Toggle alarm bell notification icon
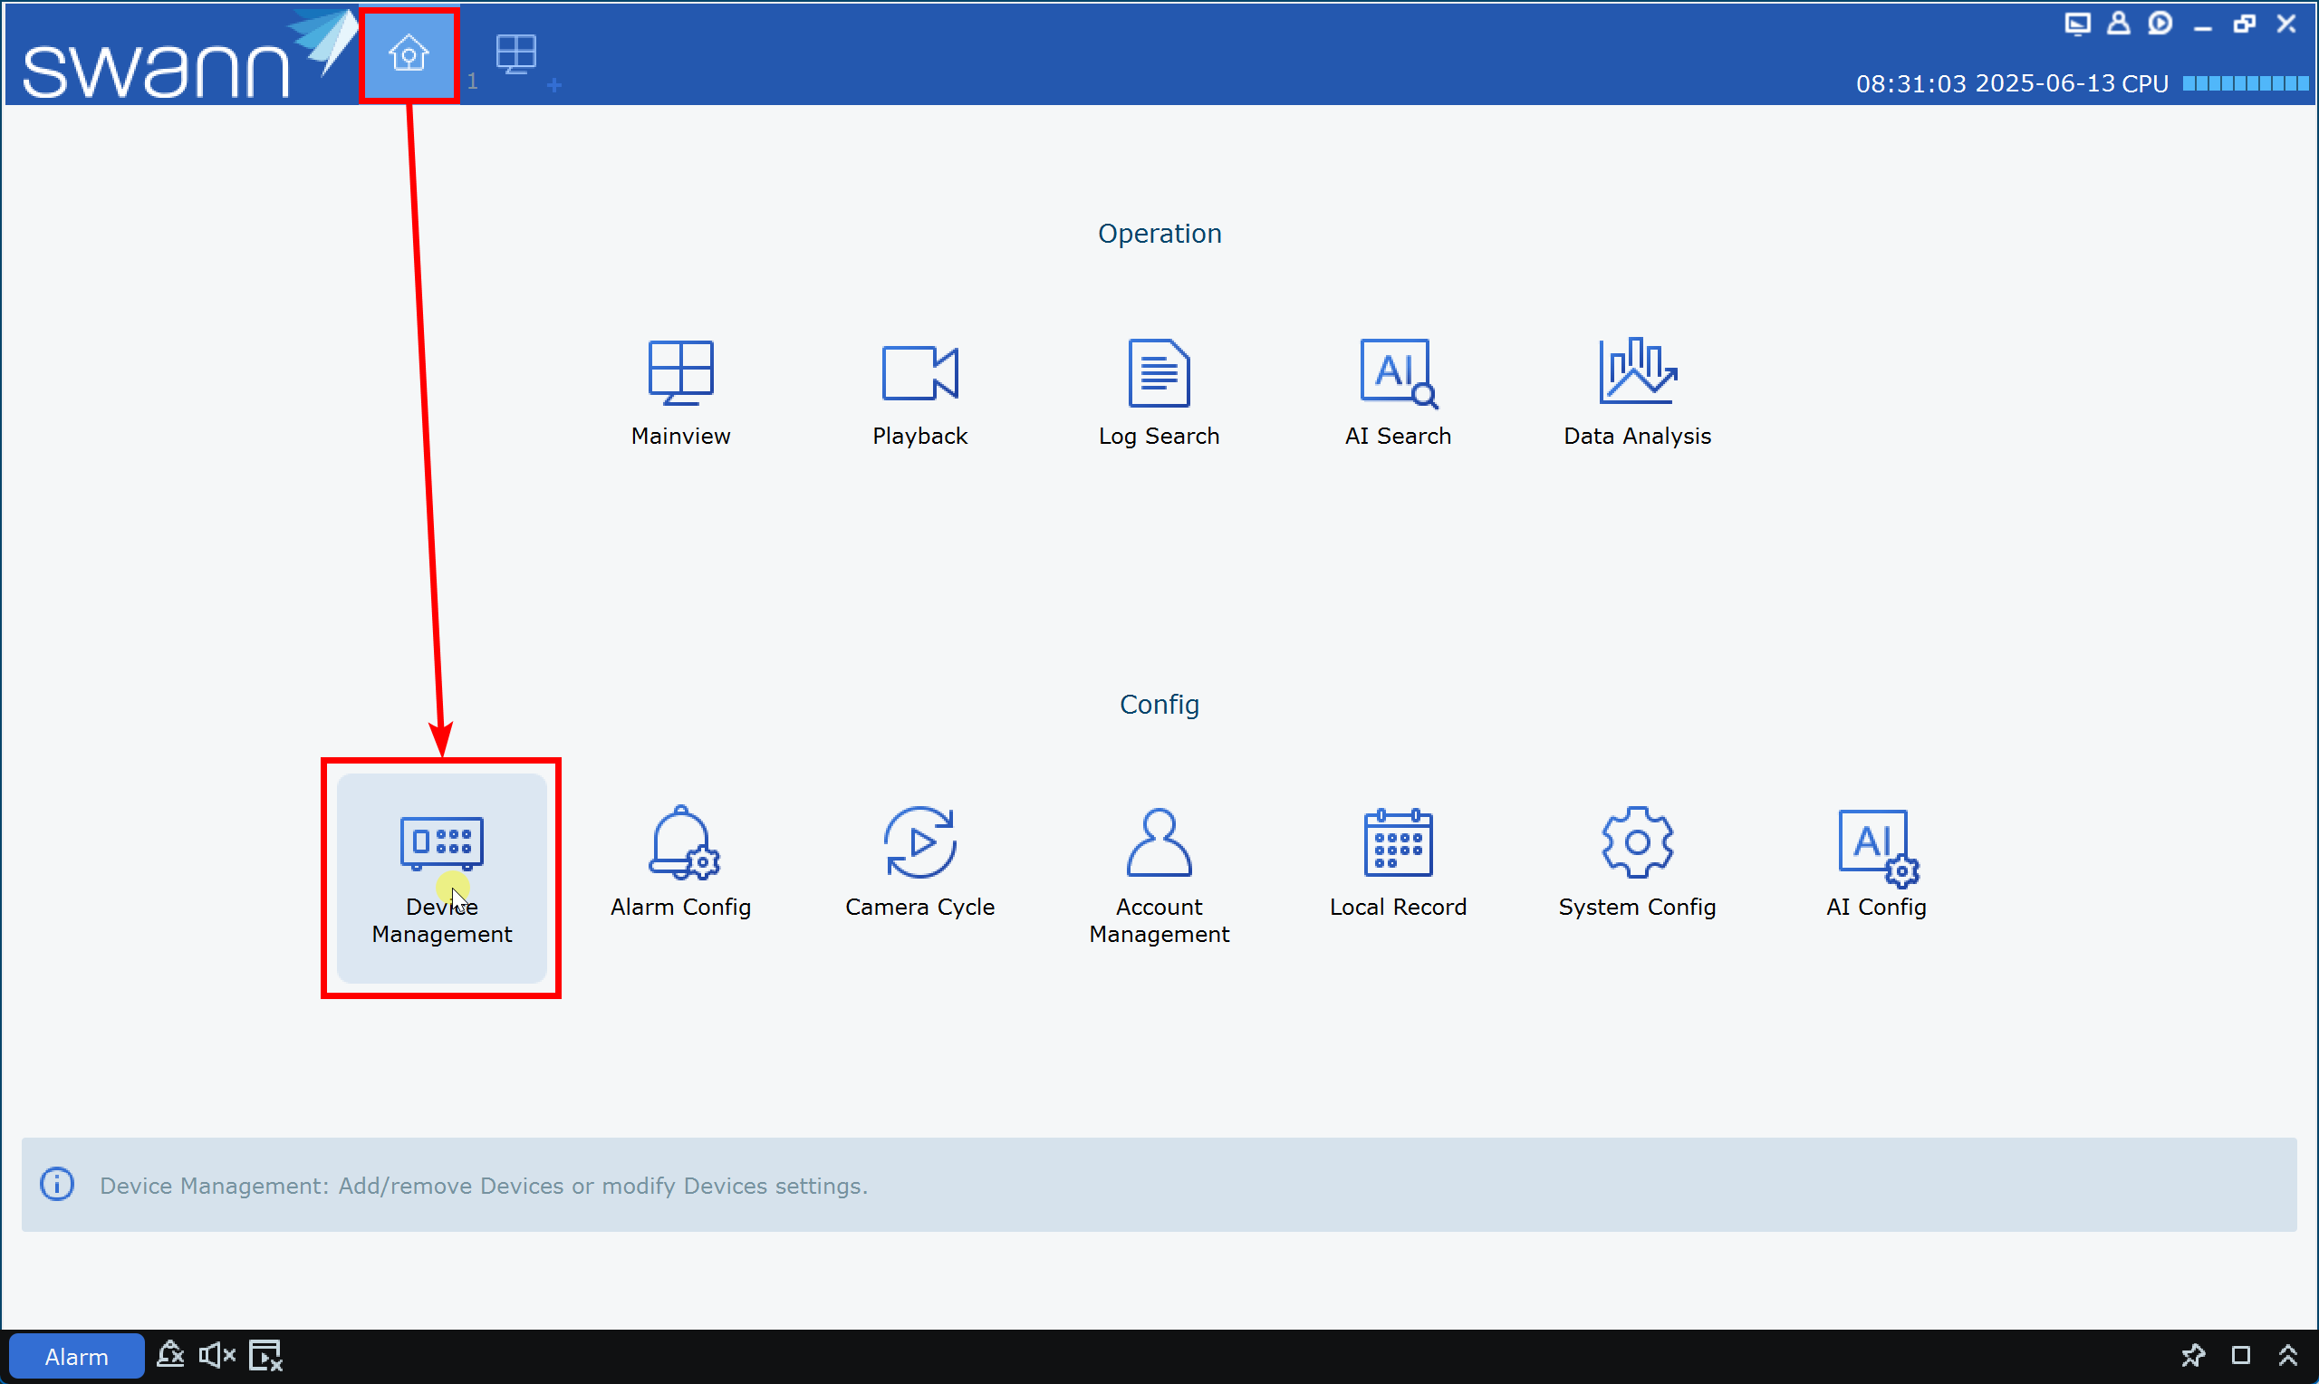The image size is (2319, 1384). coord(169,1355)
